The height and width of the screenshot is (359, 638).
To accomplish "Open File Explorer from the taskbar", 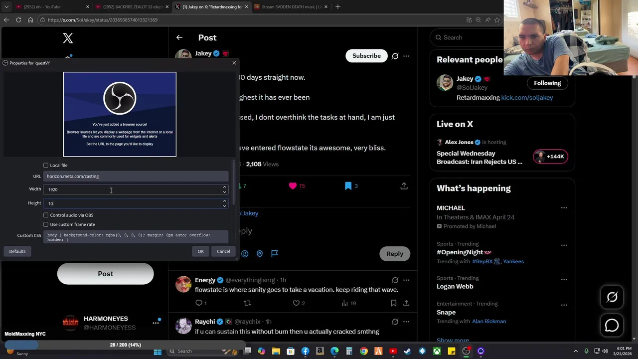I will point(276,352).
